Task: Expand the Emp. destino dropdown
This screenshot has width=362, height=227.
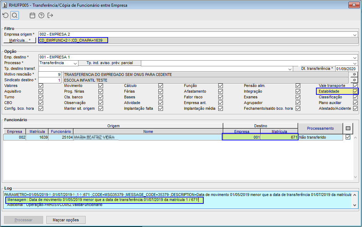Action: click(355, 57)
